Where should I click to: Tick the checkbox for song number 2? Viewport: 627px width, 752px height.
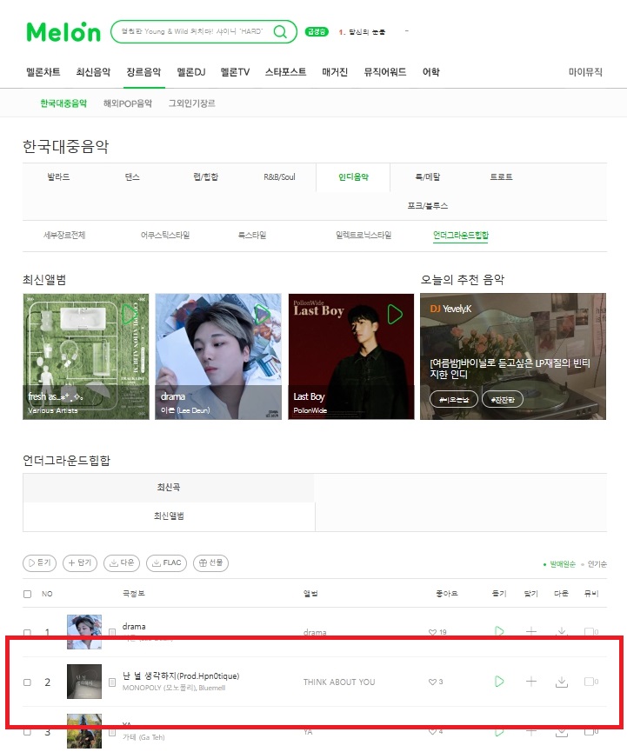(x=27, y=682)
